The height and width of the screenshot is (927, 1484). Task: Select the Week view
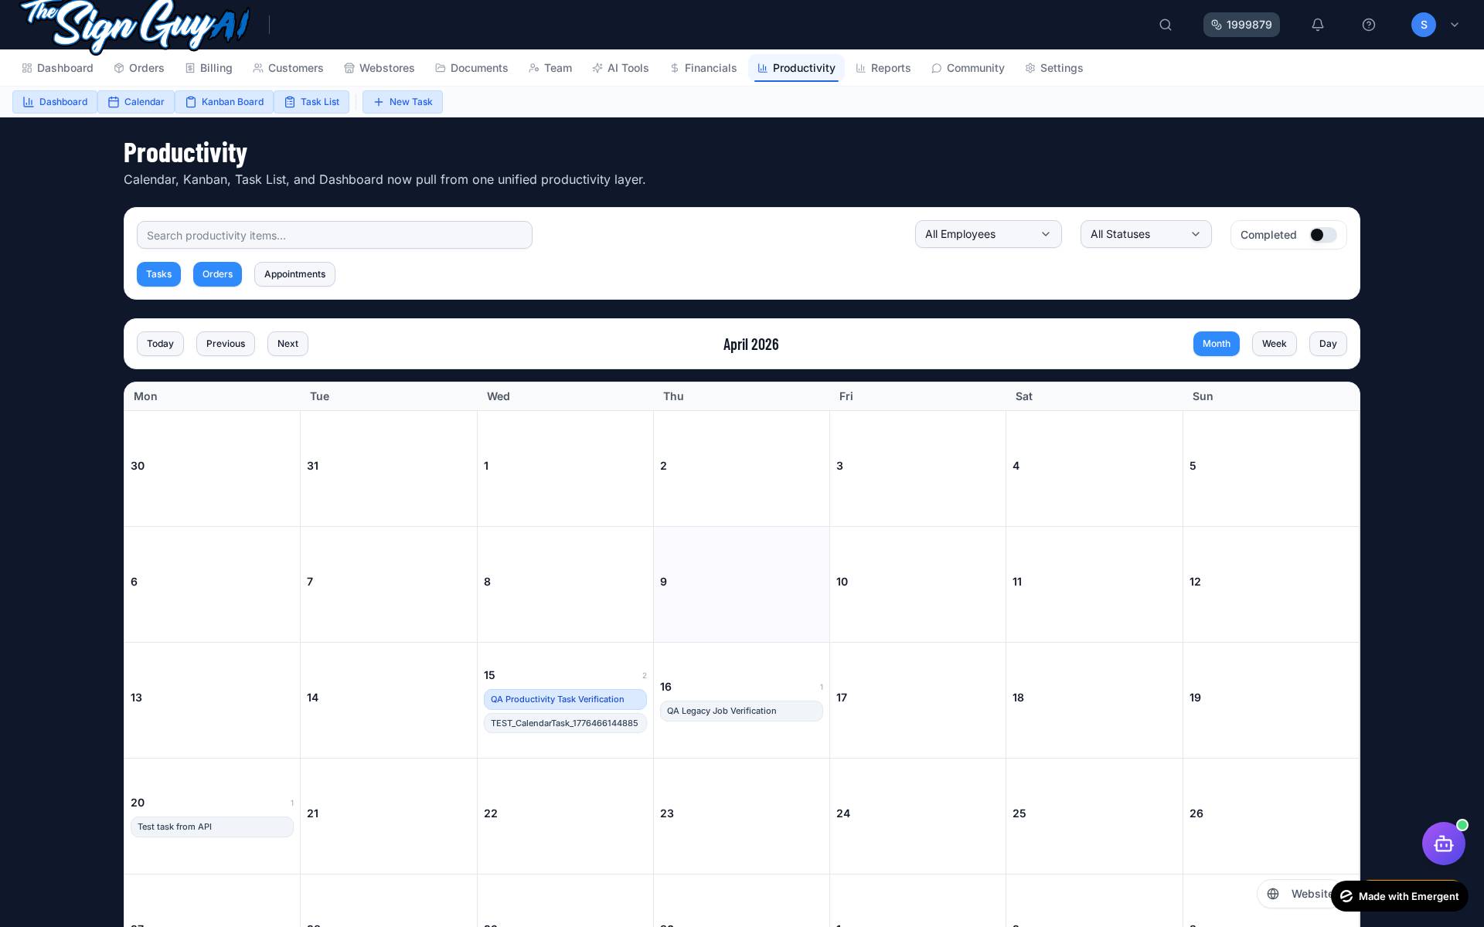pyautogui.click(x=1275, y=344)
